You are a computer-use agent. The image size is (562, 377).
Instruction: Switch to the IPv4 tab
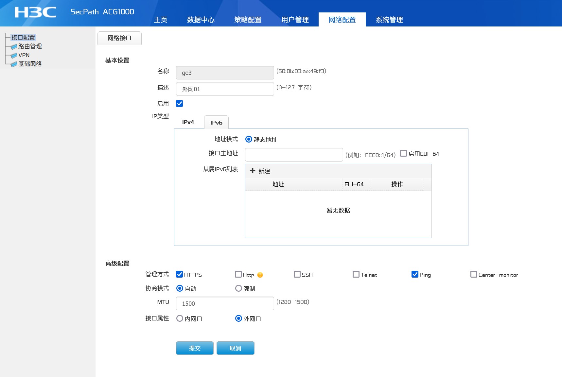point(188,122)
